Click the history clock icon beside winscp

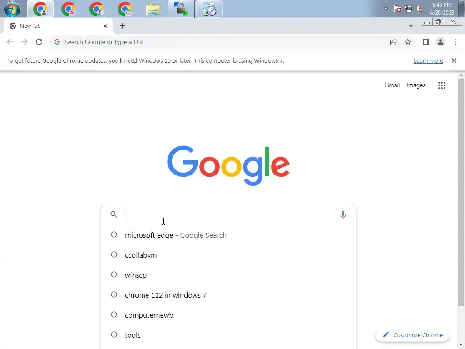pos(114,274)
